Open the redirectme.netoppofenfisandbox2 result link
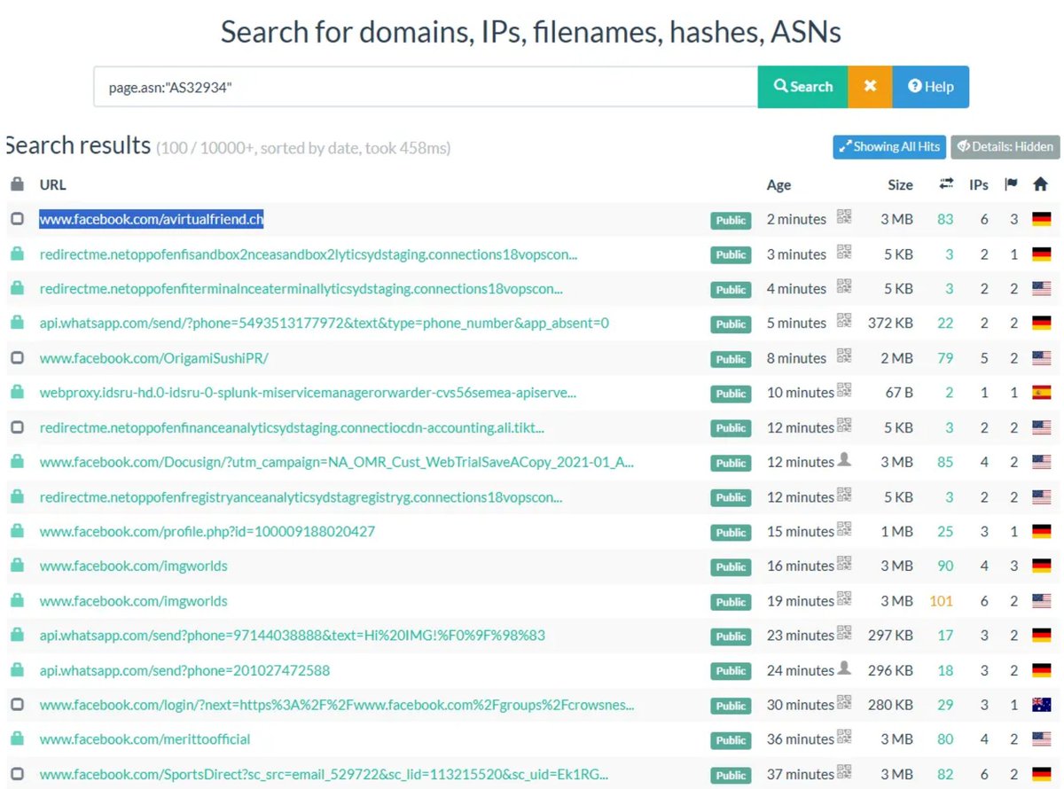The width and height of the screenshot is (1064, 789). [x=309, y=254]
